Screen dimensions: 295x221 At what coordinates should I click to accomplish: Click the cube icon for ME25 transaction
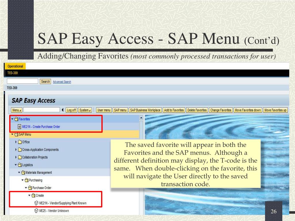coord(36,211)
